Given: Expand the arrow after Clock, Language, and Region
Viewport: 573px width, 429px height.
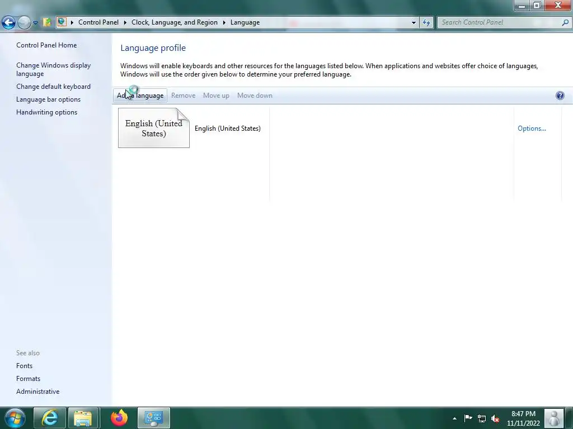Looking at the screenshot, I should click(224, 22).
